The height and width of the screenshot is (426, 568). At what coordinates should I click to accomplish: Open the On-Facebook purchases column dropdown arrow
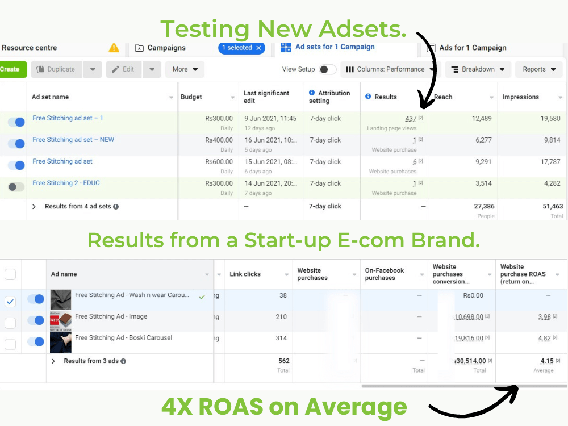tap(422, 274)
